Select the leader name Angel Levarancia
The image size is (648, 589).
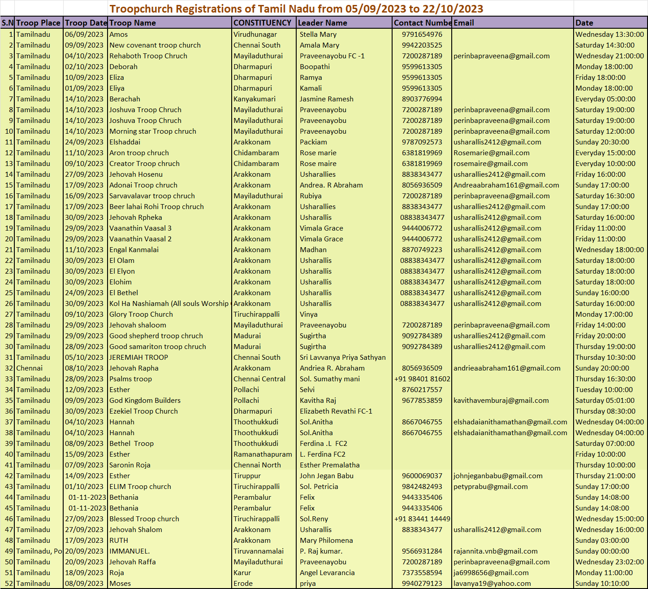point(327,573)
